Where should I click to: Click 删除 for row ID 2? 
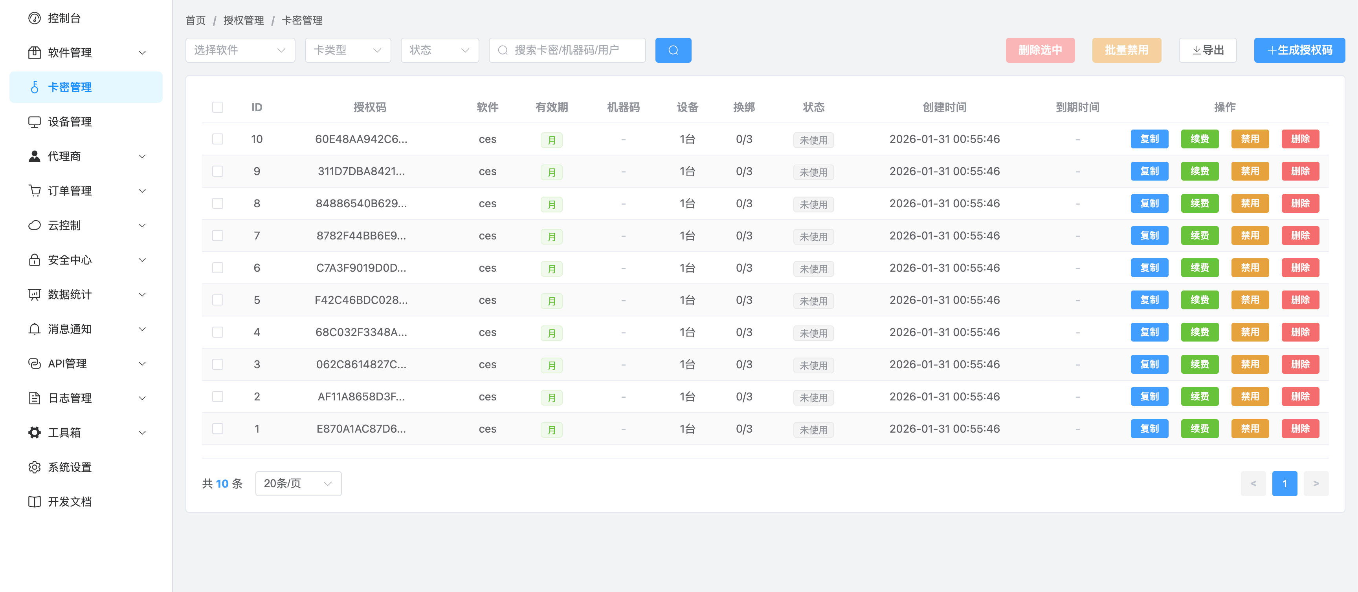[x=1300, y=396]
